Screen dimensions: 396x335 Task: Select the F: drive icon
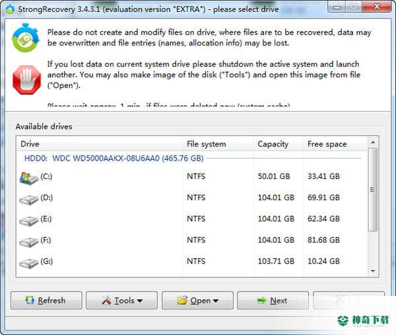pyautogui.click(x=29, y=242)
